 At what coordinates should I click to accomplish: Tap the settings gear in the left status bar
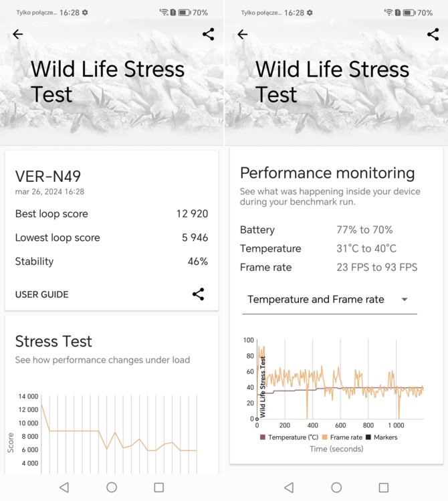(85, 13)
